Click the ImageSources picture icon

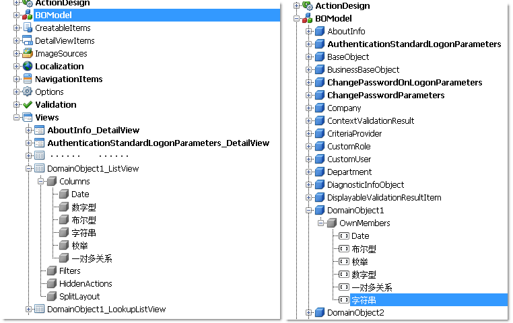click(x=28, y=53)
